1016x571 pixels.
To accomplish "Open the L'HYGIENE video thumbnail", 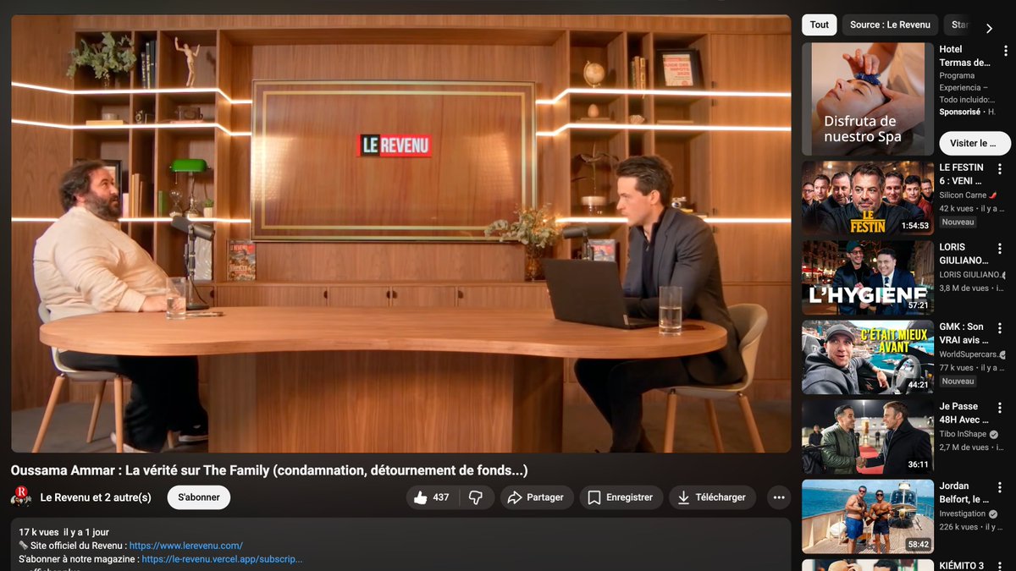I will [868, 278].
